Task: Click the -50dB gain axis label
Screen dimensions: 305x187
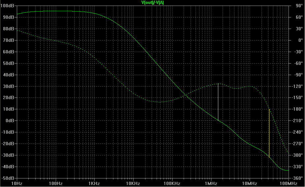Action: pyautogui.click(x=8, y=178)
